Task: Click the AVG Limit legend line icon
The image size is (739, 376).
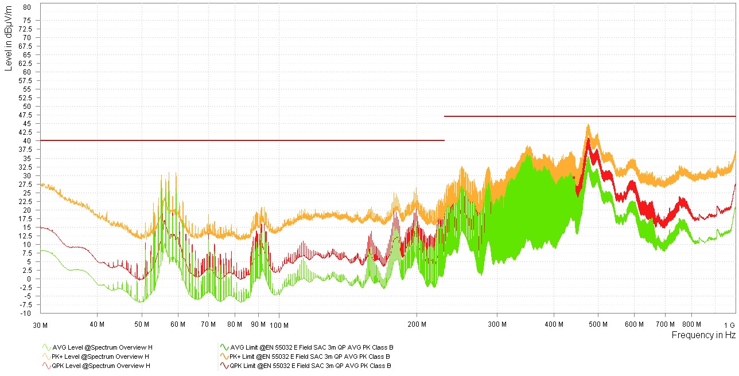Action: (224, 347)
